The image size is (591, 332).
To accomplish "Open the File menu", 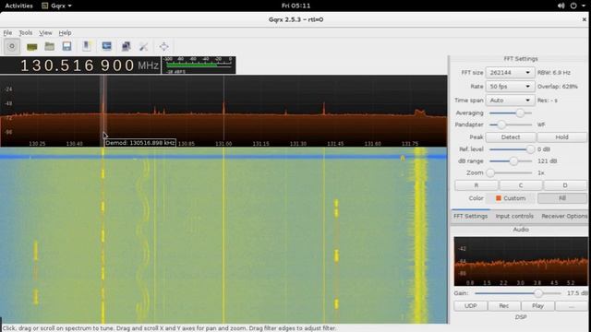I will tap(7, 33).
